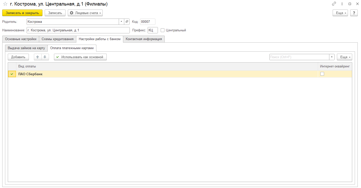Screen dimensions: 361x188
Task: Expand the Родитель dropdown arrow
Action: click(x=121, y=22)
